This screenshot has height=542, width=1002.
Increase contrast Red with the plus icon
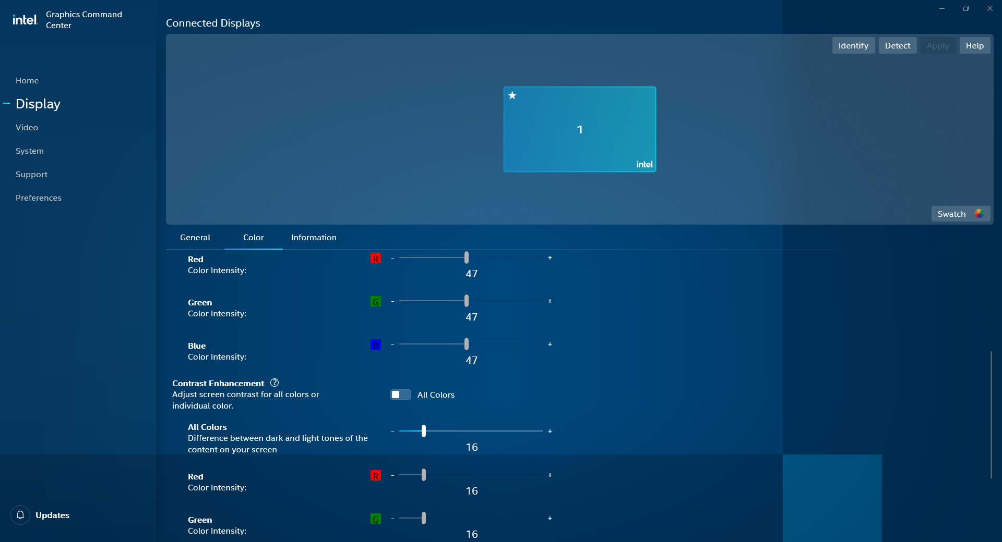click(550, 475)
